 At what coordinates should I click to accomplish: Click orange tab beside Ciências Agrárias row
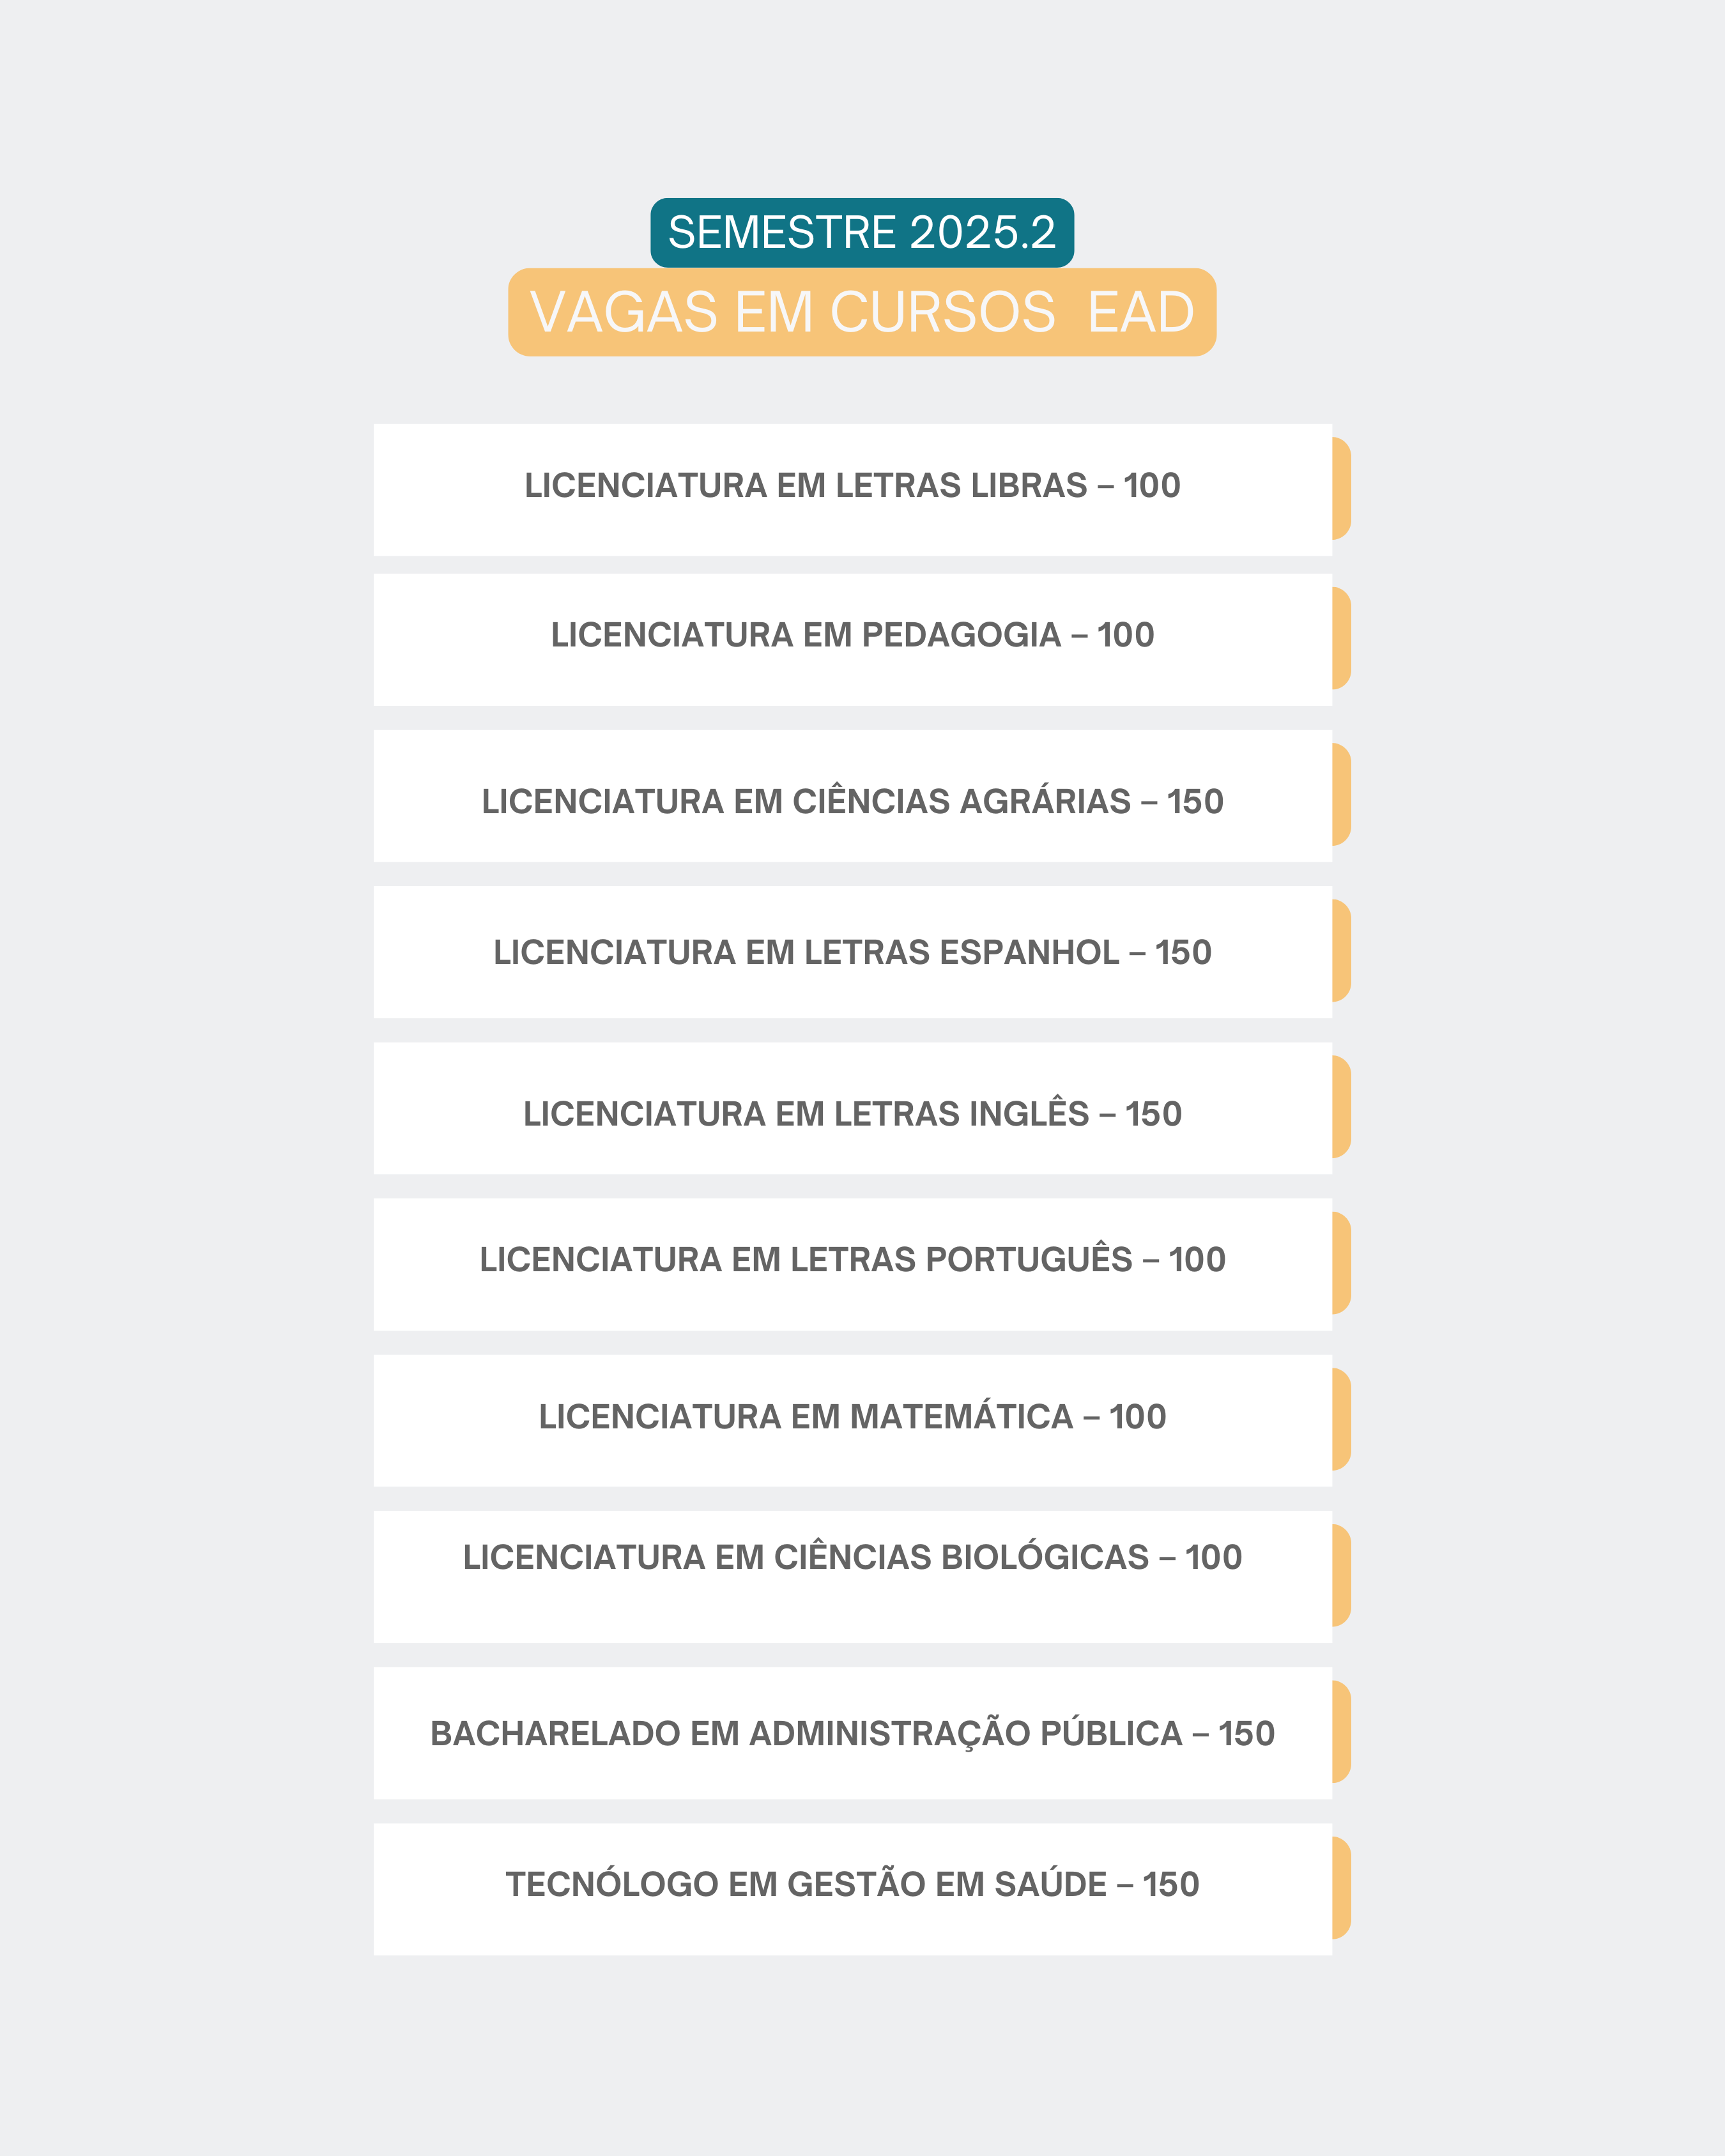coord(1342,795)
